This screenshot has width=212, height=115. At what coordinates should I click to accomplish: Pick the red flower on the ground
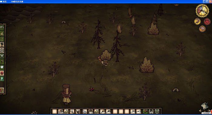click(x=91, y=89)
